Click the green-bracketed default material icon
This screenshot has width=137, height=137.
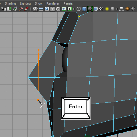[x=90, y=9]
